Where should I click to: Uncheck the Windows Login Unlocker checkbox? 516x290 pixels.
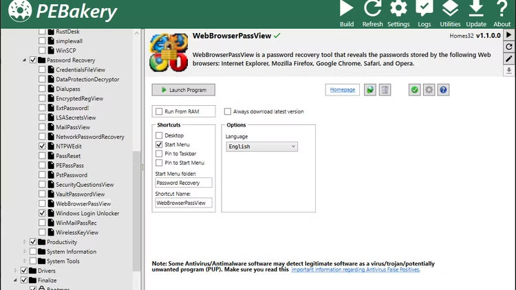click(x=42, y=213)
